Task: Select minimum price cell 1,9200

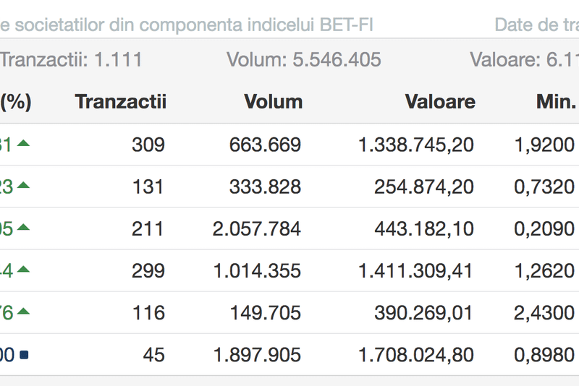Action: 544,145
